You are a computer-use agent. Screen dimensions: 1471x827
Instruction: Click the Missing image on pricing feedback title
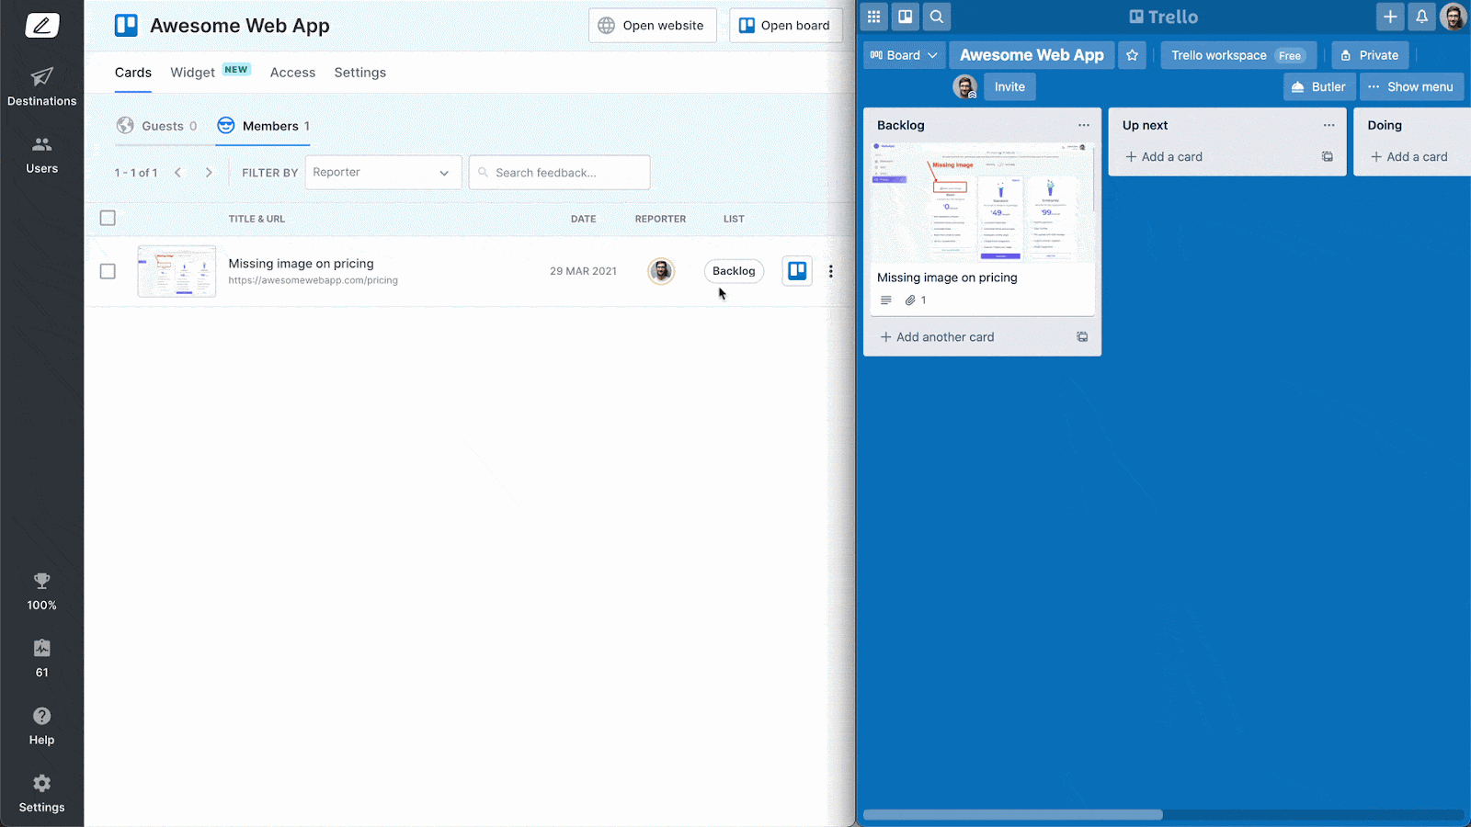point(302,264)
